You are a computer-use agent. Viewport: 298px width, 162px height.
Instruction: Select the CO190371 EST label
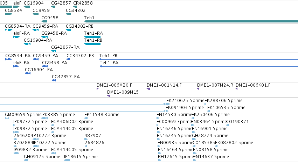(237, 122)
